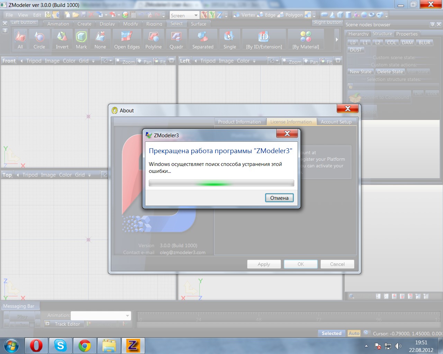Open the File menu

(9, 15)
